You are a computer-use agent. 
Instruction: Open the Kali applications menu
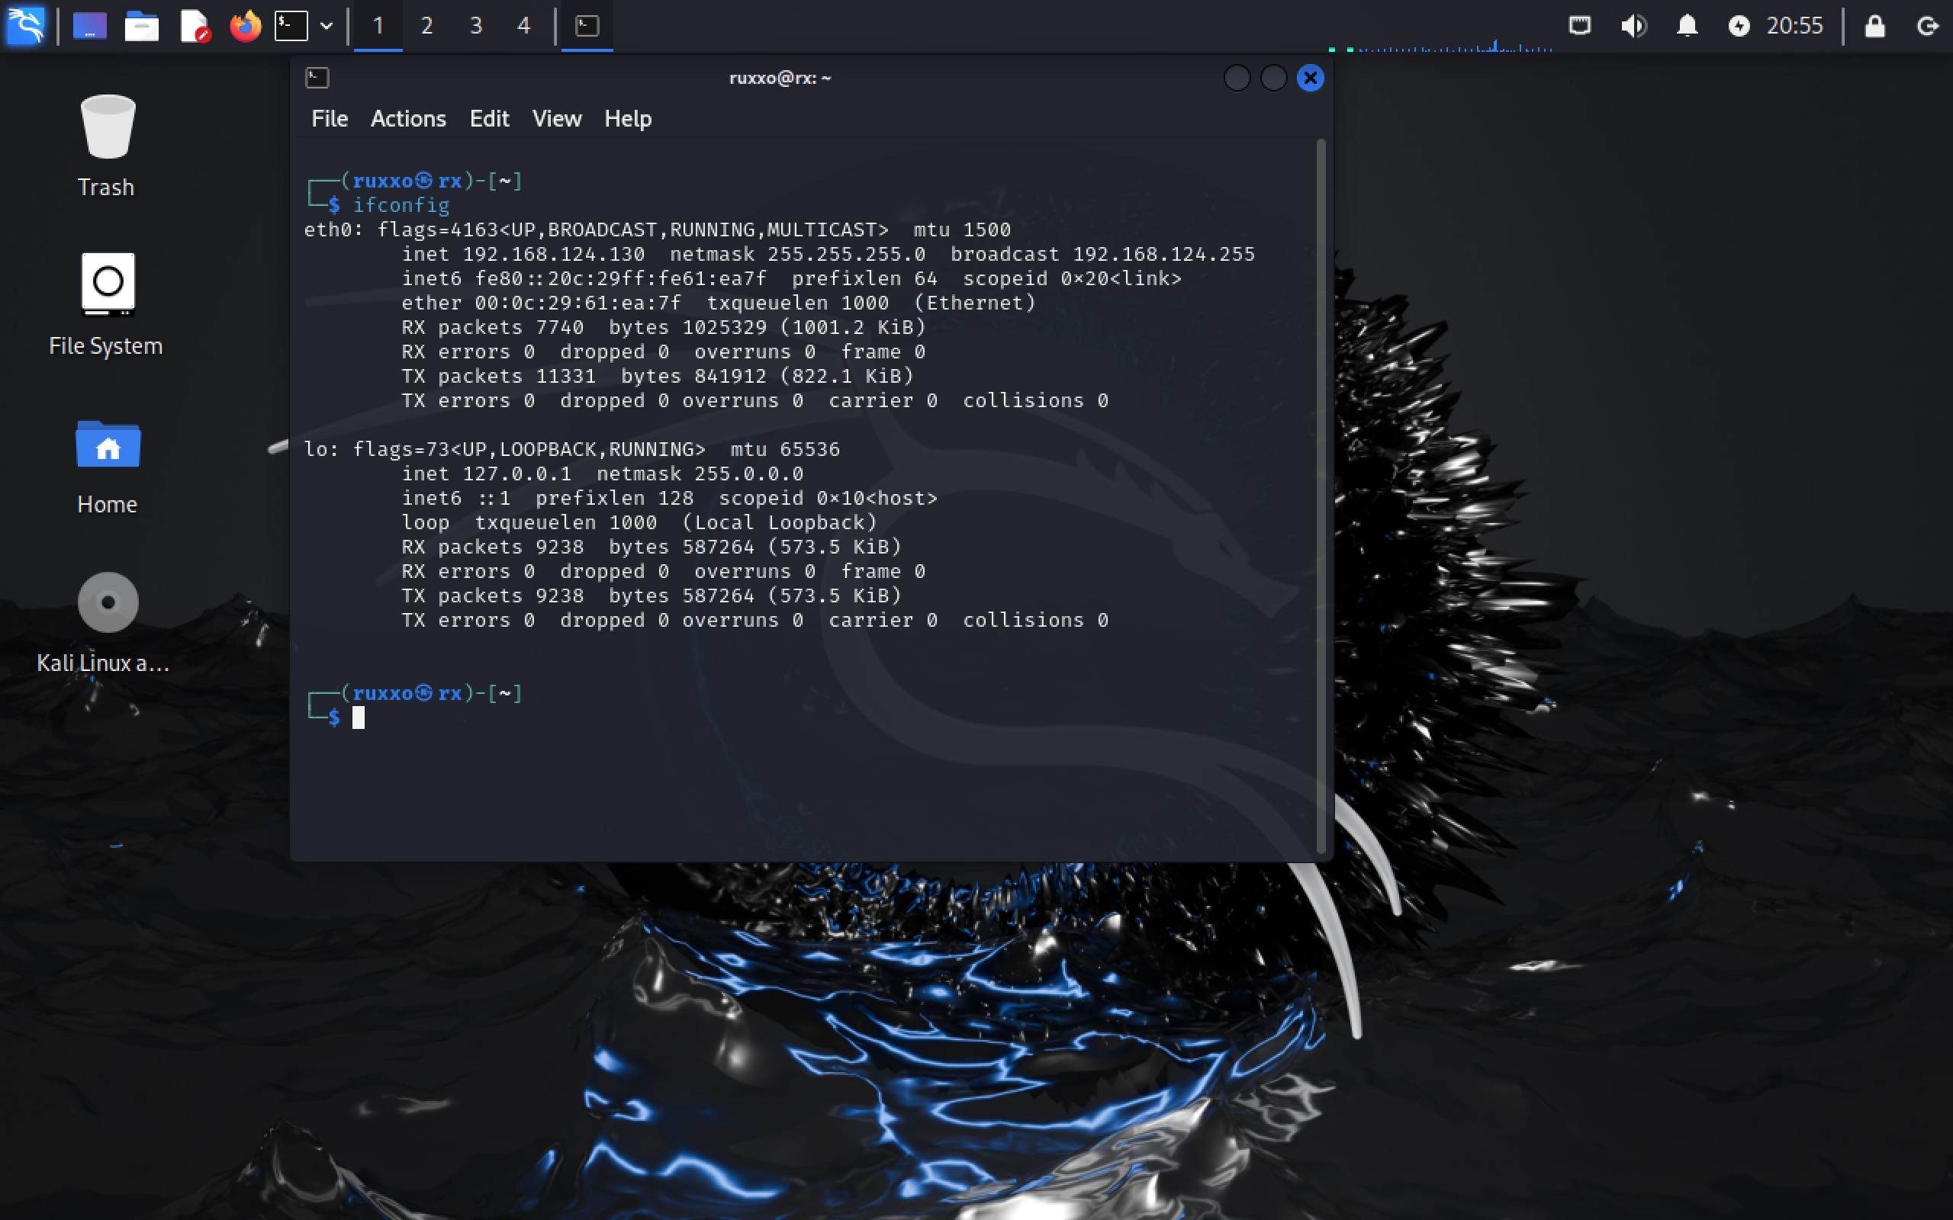click(x=26, y=26)
